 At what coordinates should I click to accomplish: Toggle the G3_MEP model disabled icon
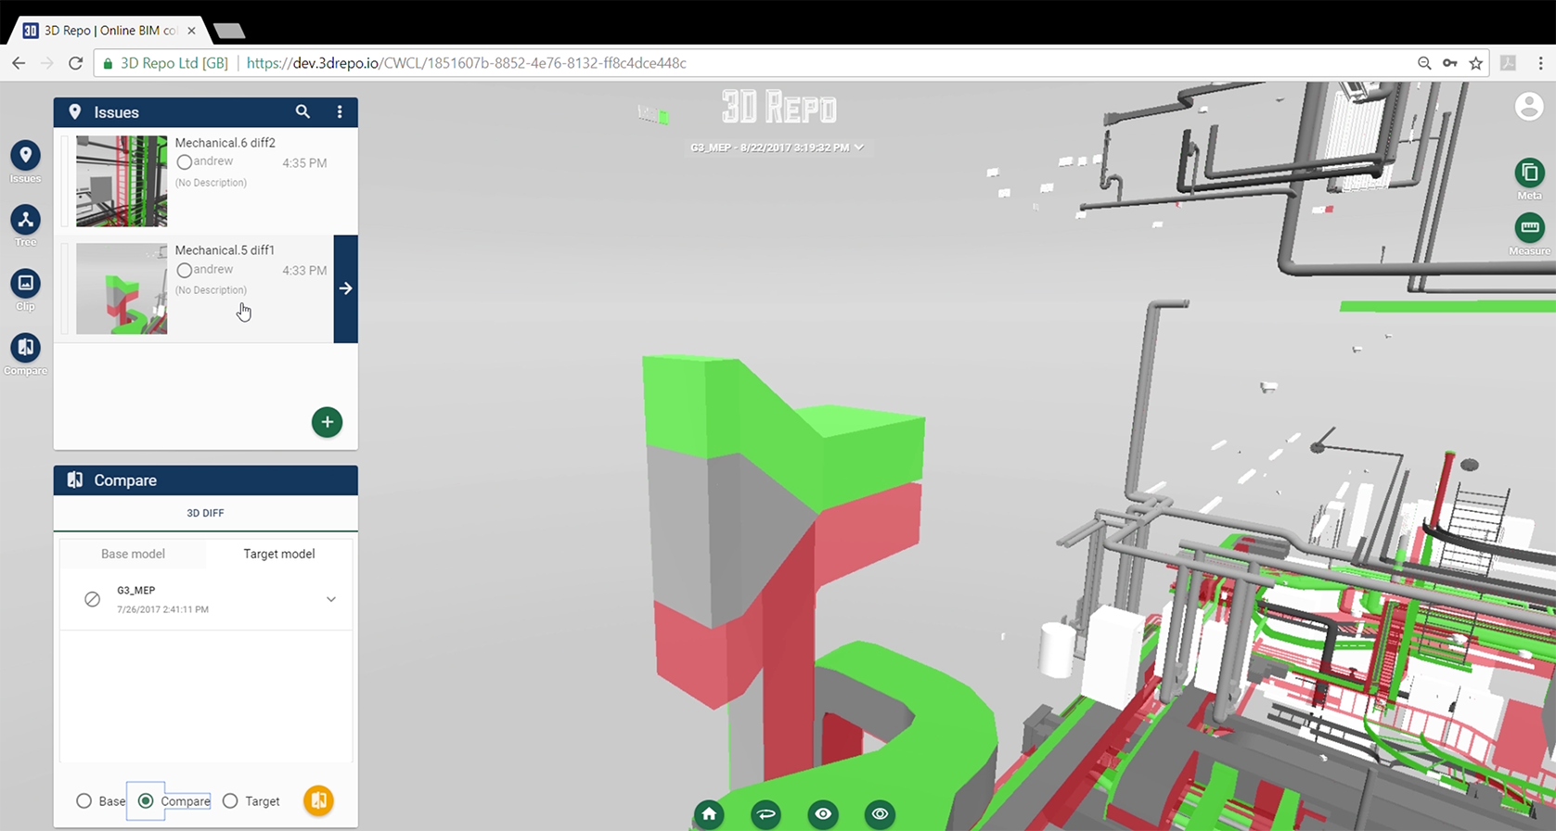pos(92,599)
